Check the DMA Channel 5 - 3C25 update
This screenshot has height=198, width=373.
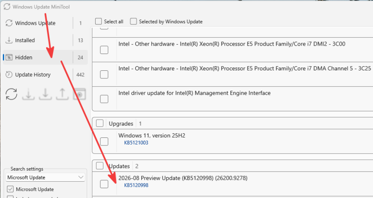[104, 75]
